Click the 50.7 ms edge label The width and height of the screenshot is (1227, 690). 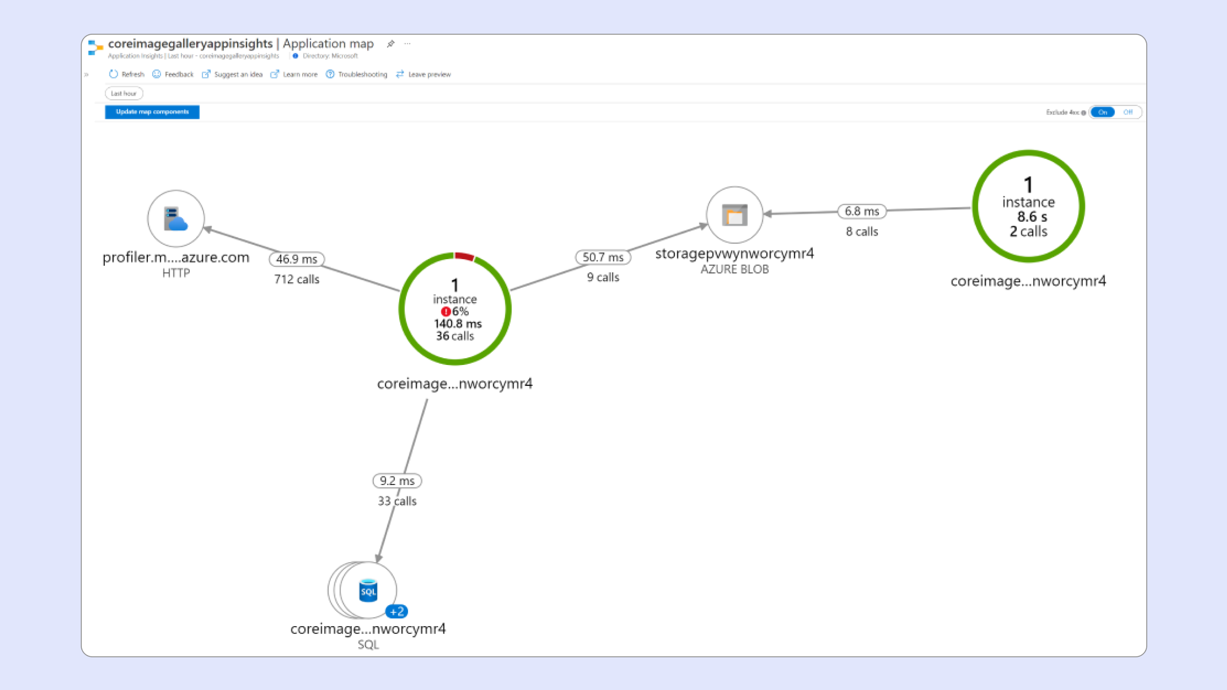coord(603,257)
